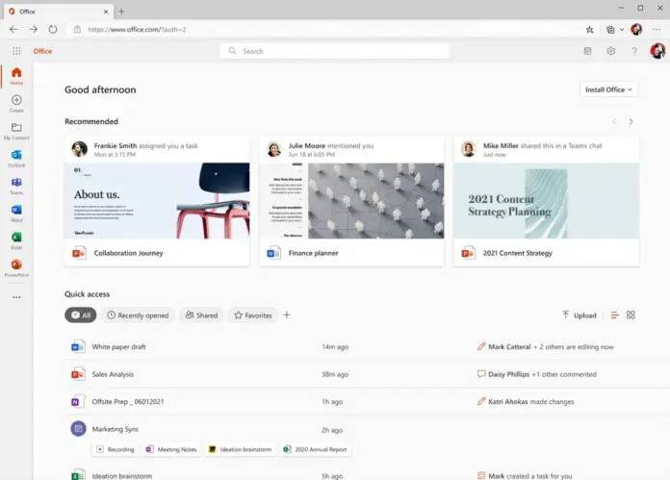
Task: Open the 2020 Annual Report chip
Action: [x=316, y=449]
